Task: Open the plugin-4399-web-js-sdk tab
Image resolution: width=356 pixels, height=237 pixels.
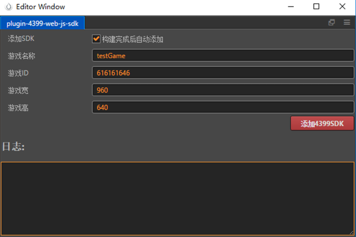Action: (42, 23)
